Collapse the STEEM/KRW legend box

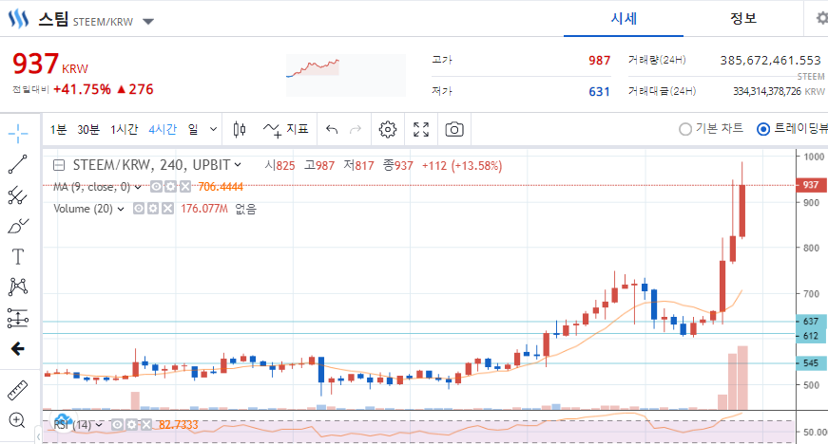[x=59, y=165]
